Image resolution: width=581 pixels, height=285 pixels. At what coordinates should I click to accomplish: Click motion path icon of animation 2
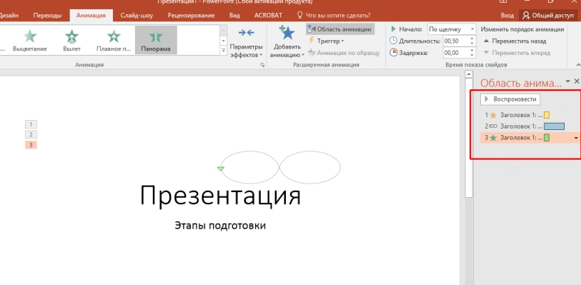click(493, 126)
